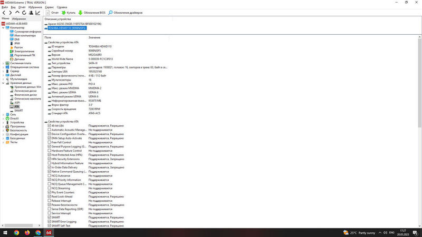Open the Избранное menu in menu bar

(35, 7)
